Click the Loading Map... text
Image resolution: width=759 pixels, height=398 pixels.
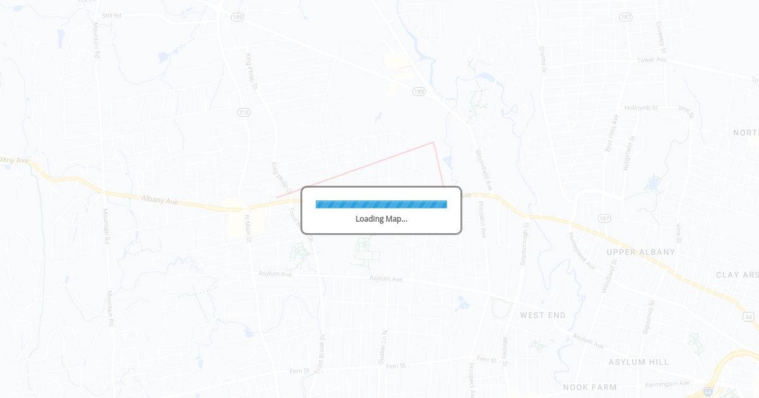coord(381,219)
